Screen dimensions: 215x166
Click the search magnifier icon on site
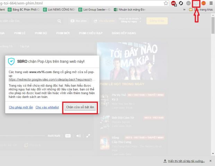(59, 21)
